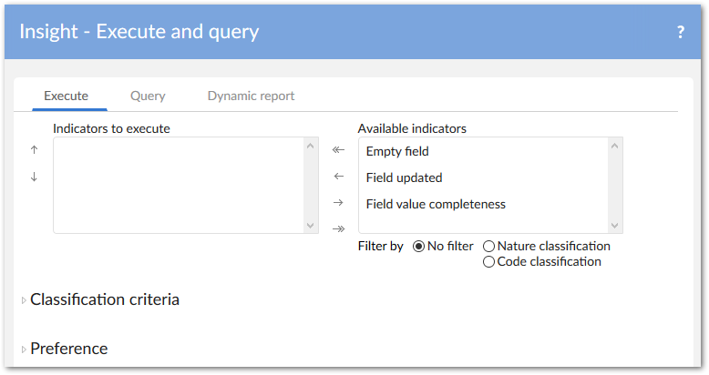Choose the Code classification filter

click(x=489, y=262)
